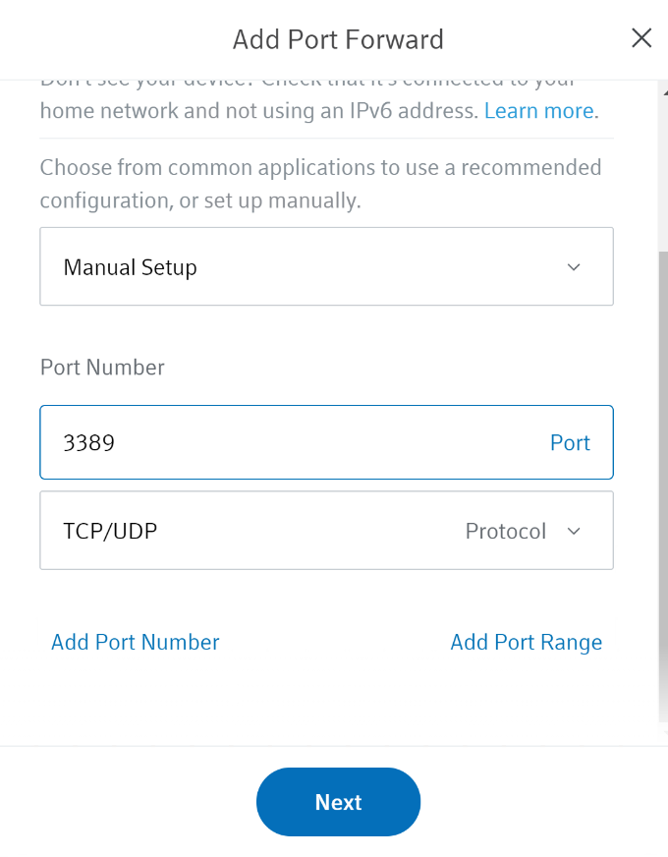The width and height of the screenshot is (668, 857).
Task: Click the Add Port Forward title
Action: (x=338, y=39)
